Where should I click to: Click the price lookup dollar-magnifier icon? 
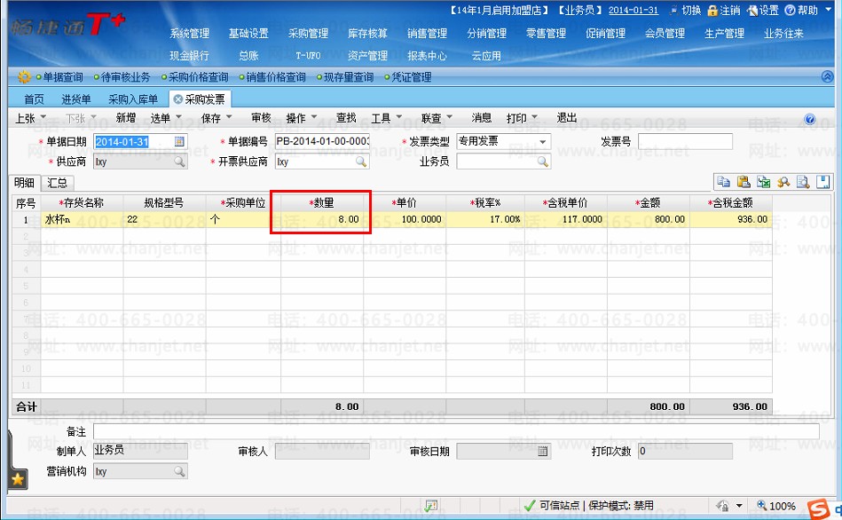[783, 182]
